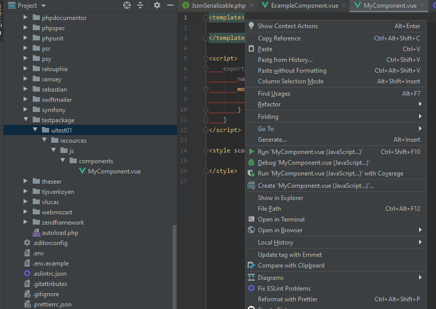Open the Folding submenu
This screenshot has width=436, height=309.
336,117
